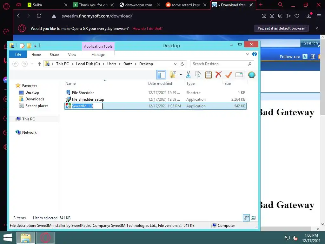
Task: Select the Application Tools contextual tab
Action: (98, 46)
